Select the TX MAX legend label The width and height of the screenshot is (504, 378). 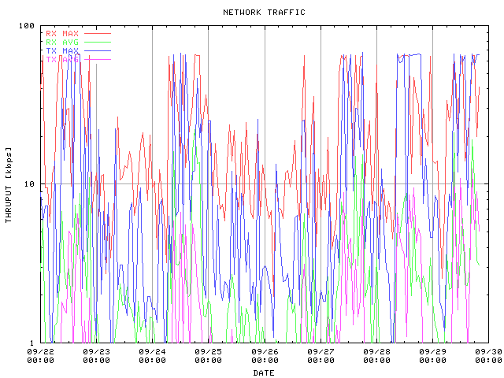click(62, 50)
